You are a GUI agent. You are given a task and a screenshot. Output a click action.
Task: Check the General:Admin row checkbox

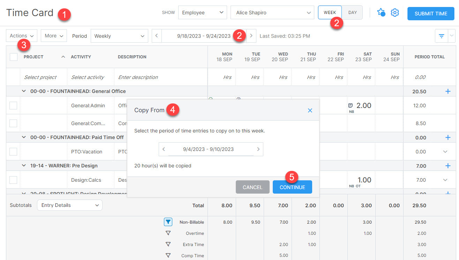[x=13, y=105]
